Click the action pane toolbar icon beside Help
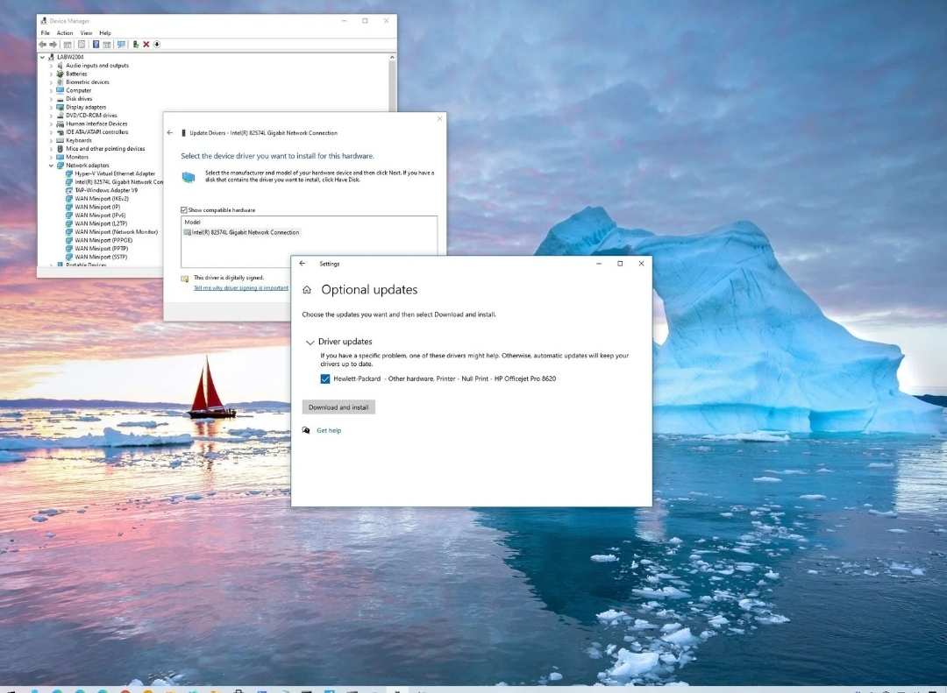947x693 pixels. (x=107, y=45)
